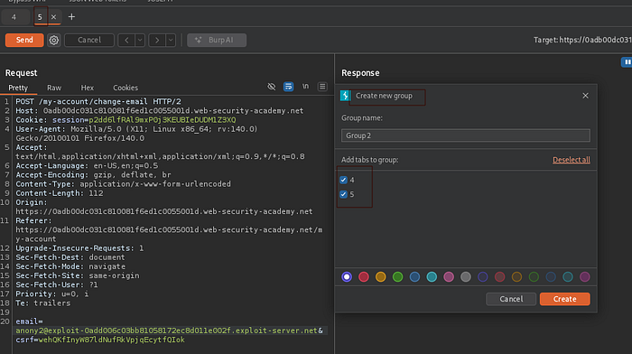Switch to Raw request view

coord(54,88)
